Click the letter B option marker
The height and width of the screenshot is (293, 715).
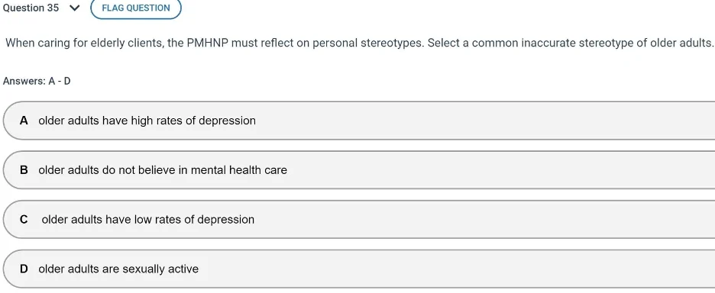click(x=24, y=170)
